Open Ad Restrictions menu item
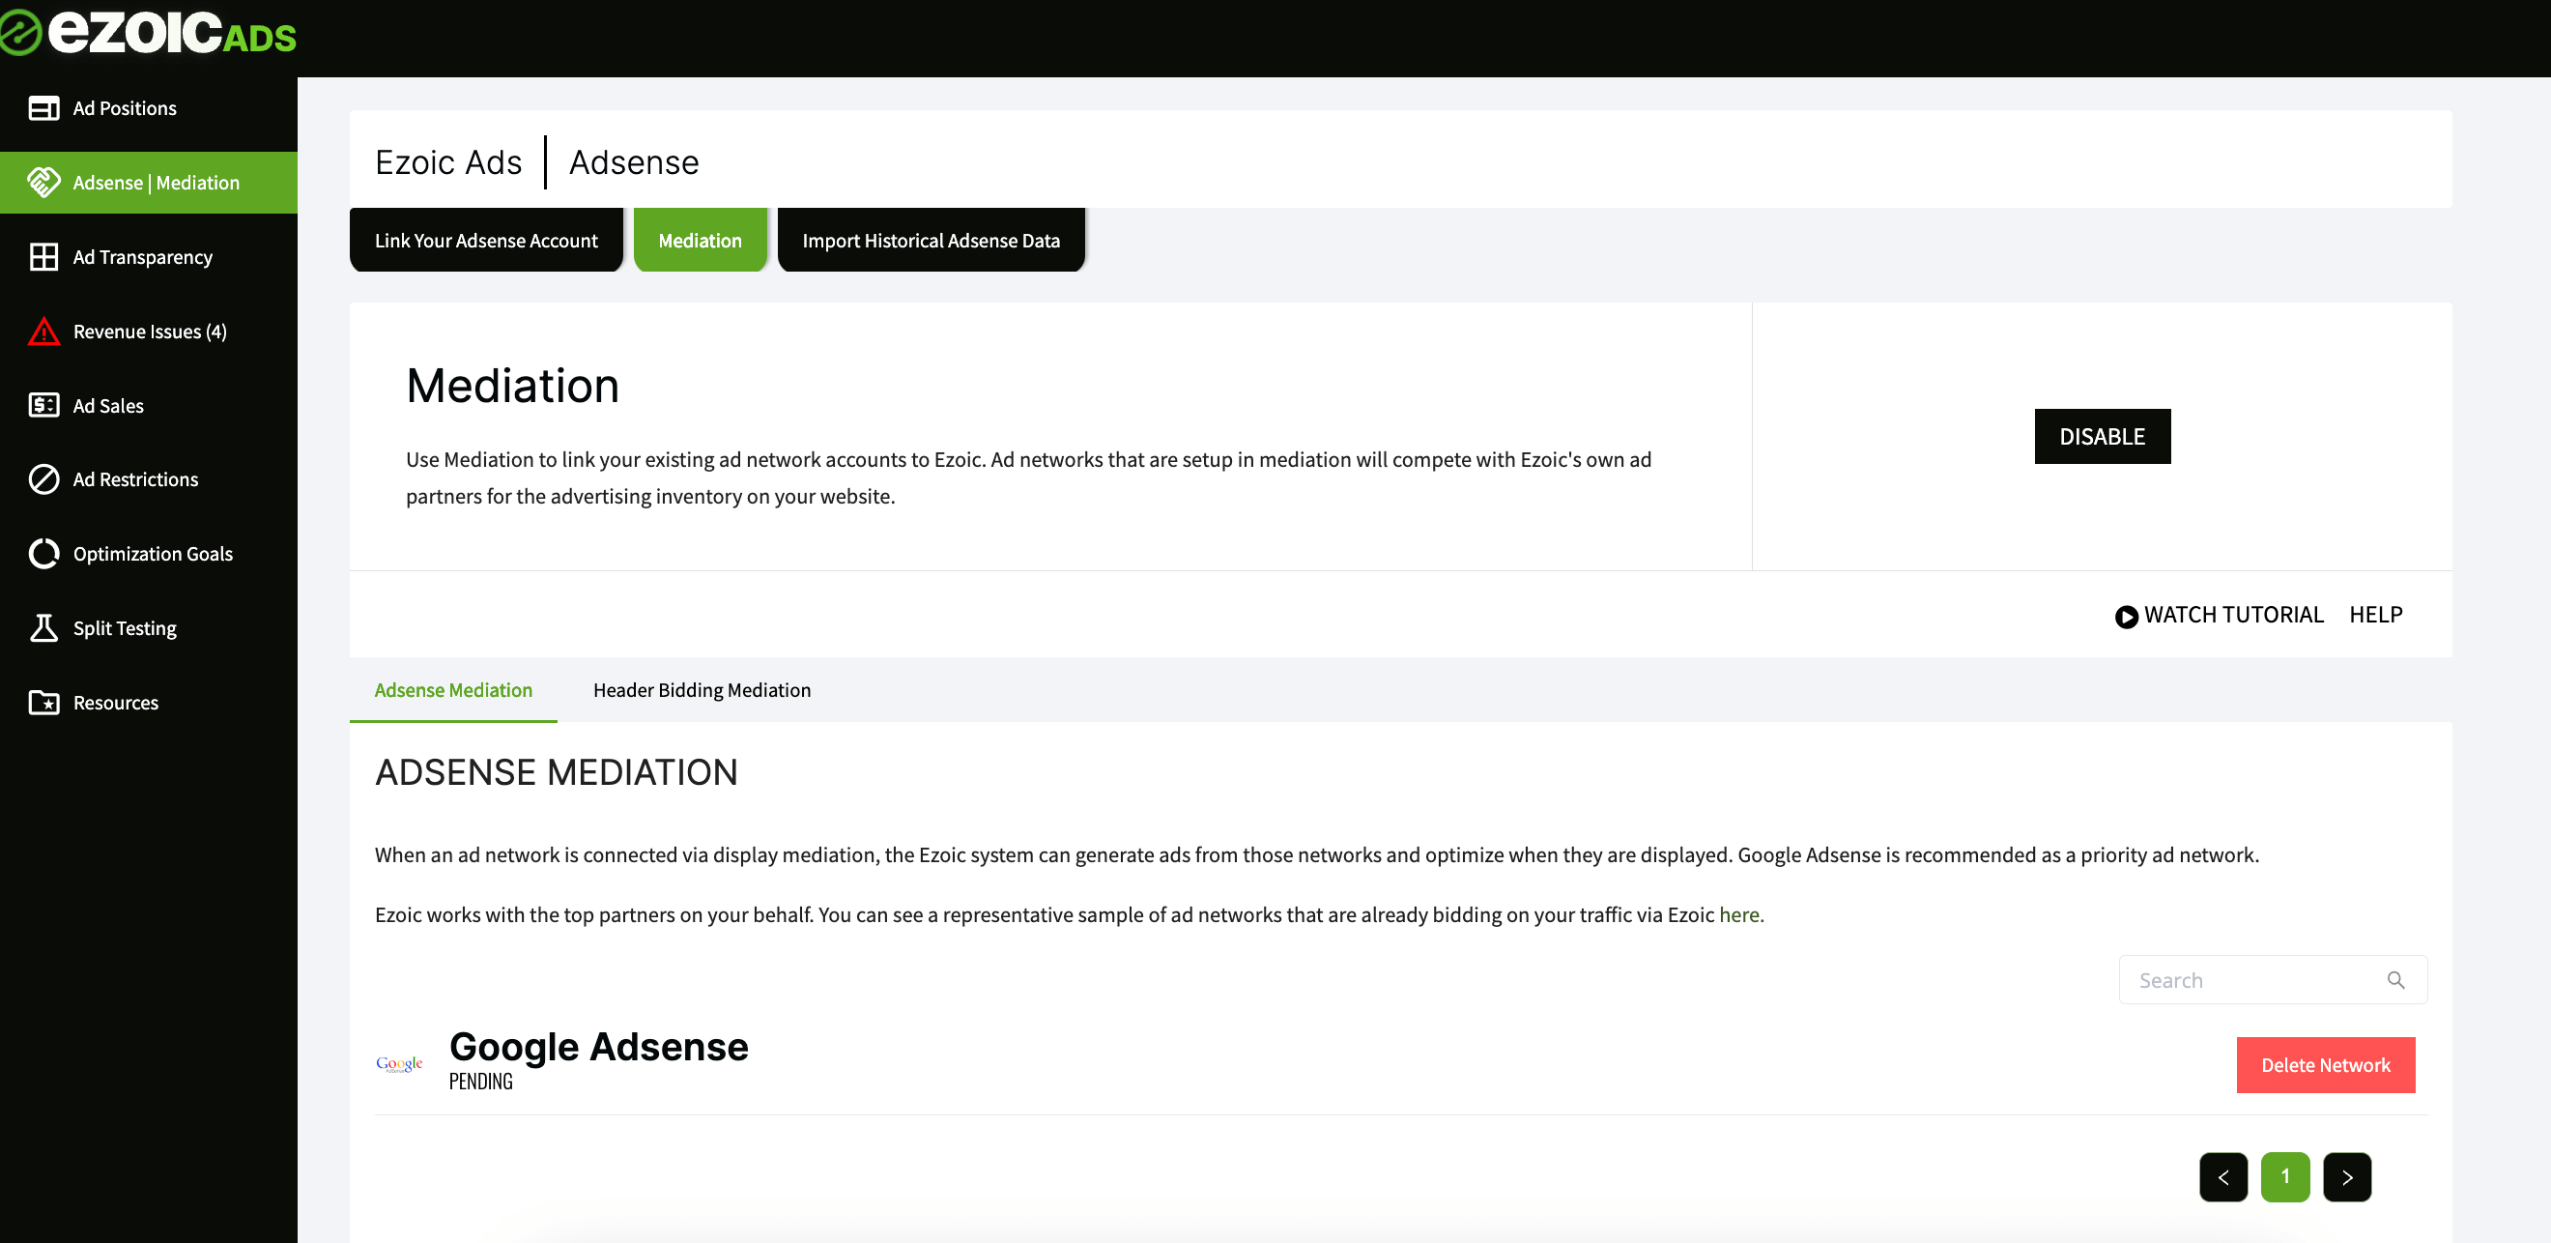The image size is (2551, 1243). point(149,479)
